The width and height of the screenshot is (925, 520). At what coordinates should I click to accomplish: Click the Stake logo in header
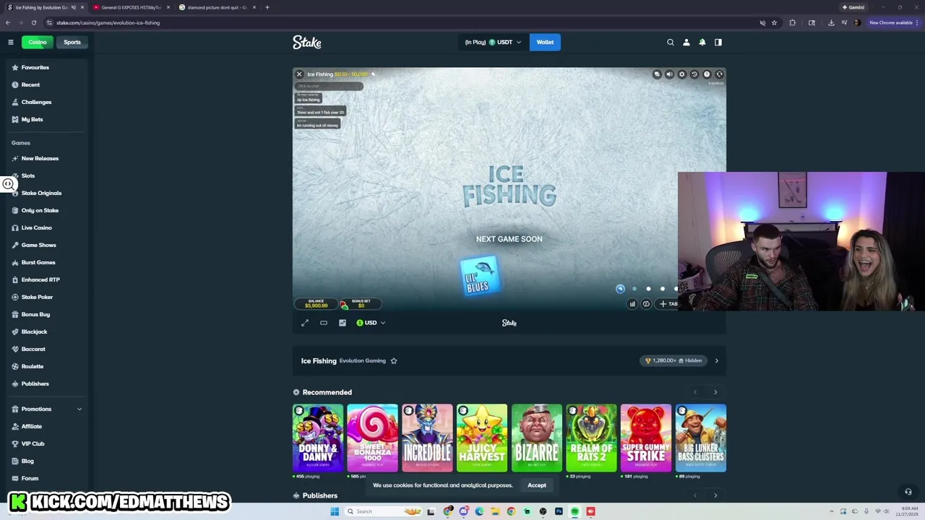(x=307, y=42)
